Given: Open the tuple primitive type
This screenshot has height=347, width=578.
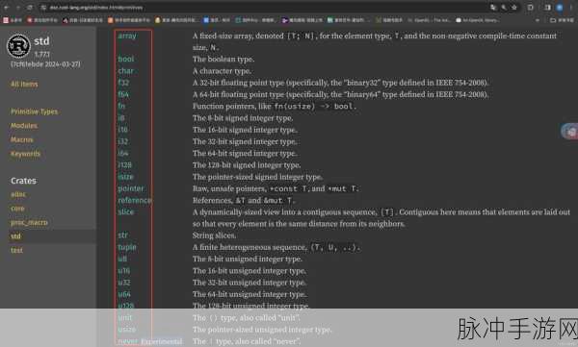Looking at the screenshot, I should pyautogui.click(x=127, y=247).
